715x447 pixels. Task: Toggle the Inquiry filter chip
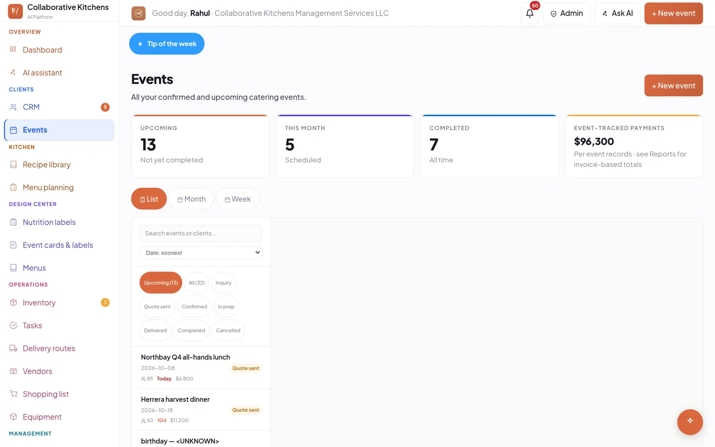pos(223,283)
